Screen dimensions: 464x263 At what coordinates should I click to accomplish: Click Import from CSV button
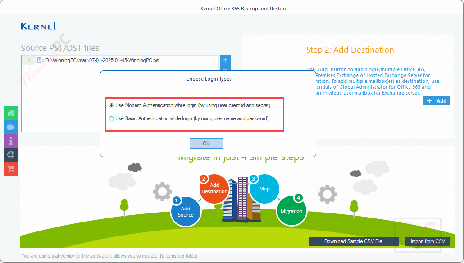(428, 241)
